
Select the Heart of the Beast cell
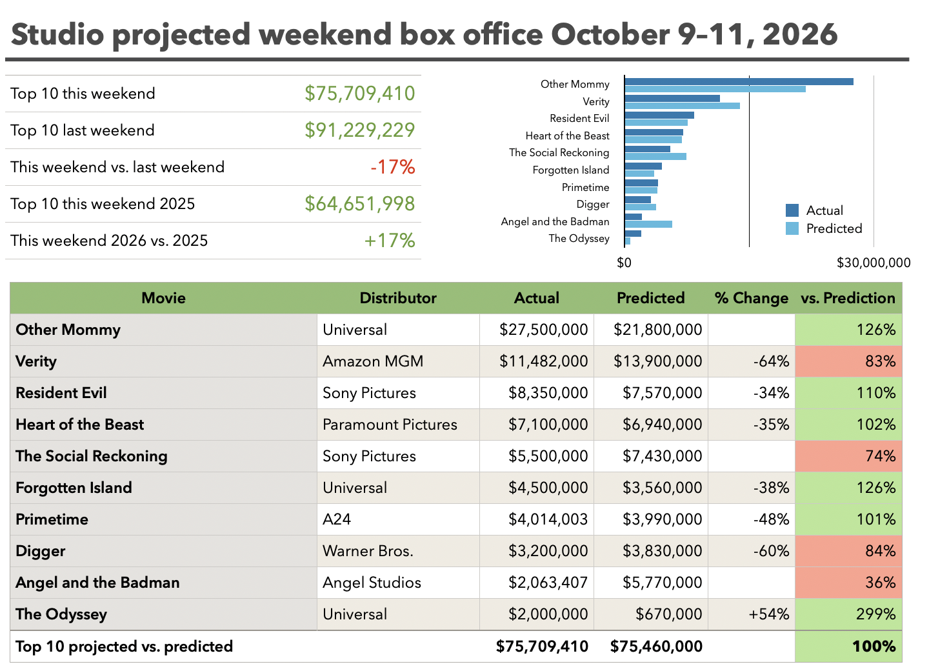pyautogui.click(x=163, y=425)
